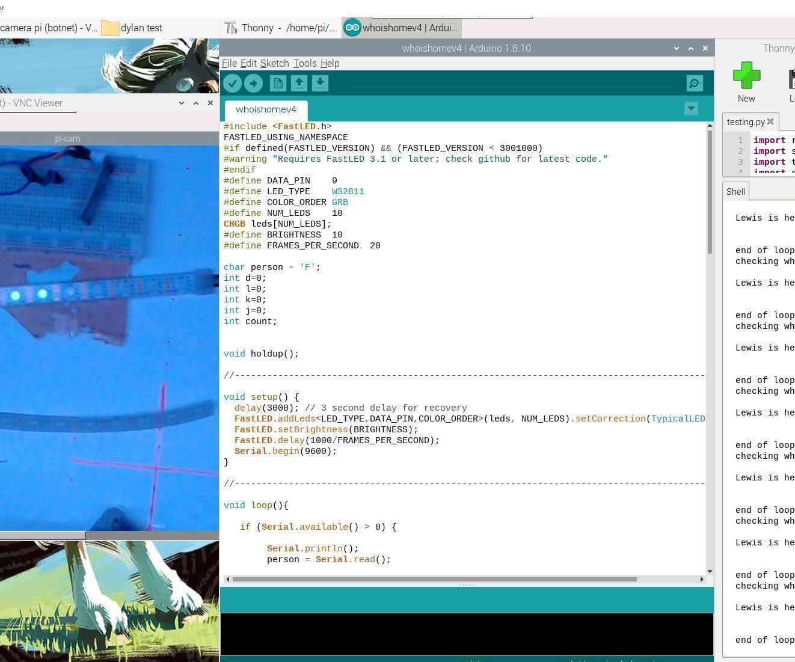Save the sketch with the down-arrow icon
The height and width of the screenshot is (662, 795).
320,83
